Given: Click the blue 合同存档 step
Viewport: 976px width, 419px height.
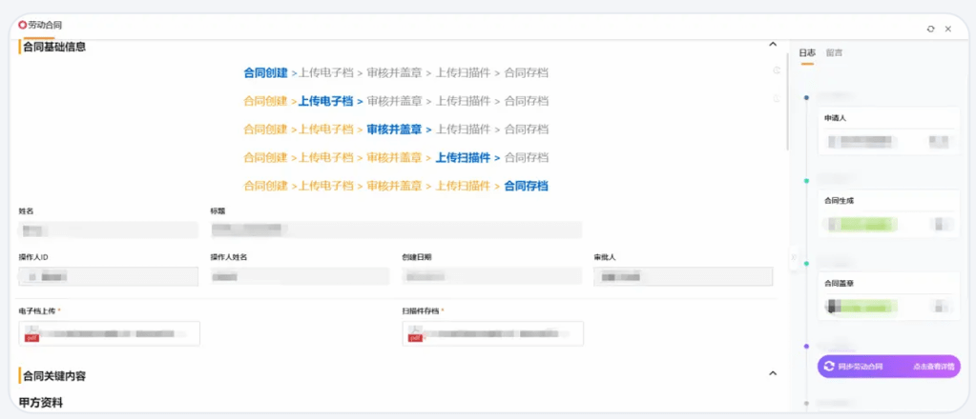Looking at the screenshot, I should click(x=526, y=186).
